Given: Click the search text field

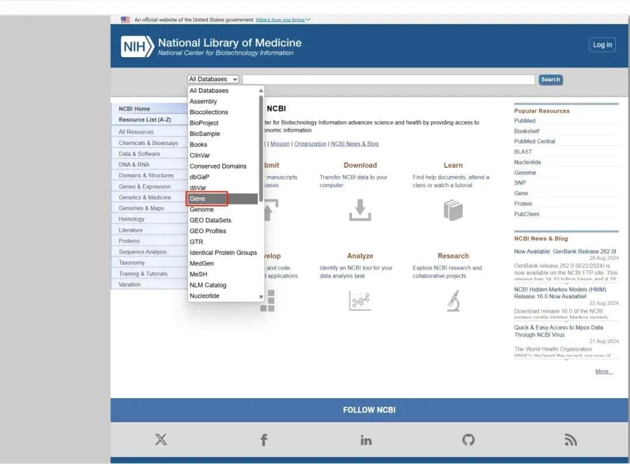Looking at the screenshot, I should click(x=388, y=79).
